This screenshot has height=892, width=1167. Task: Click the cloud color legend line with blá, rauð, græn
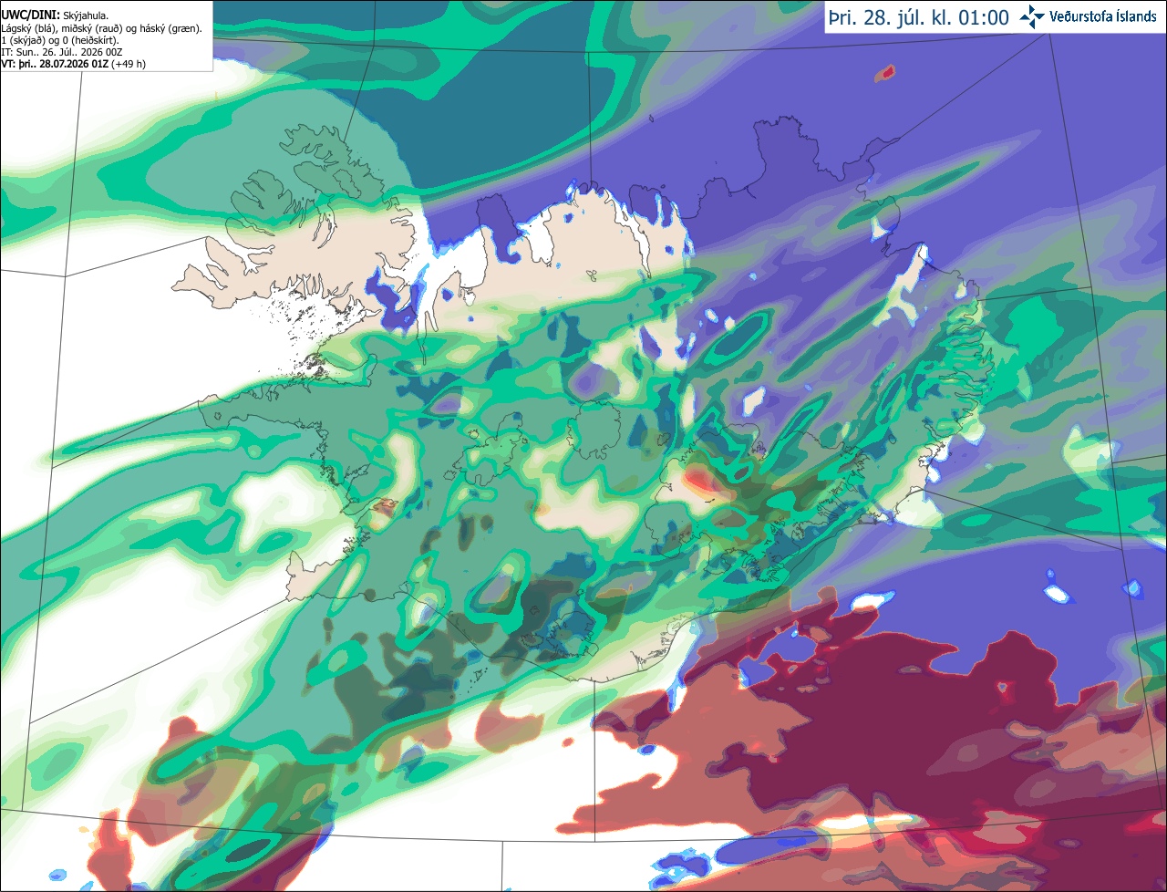click(101, 28)
